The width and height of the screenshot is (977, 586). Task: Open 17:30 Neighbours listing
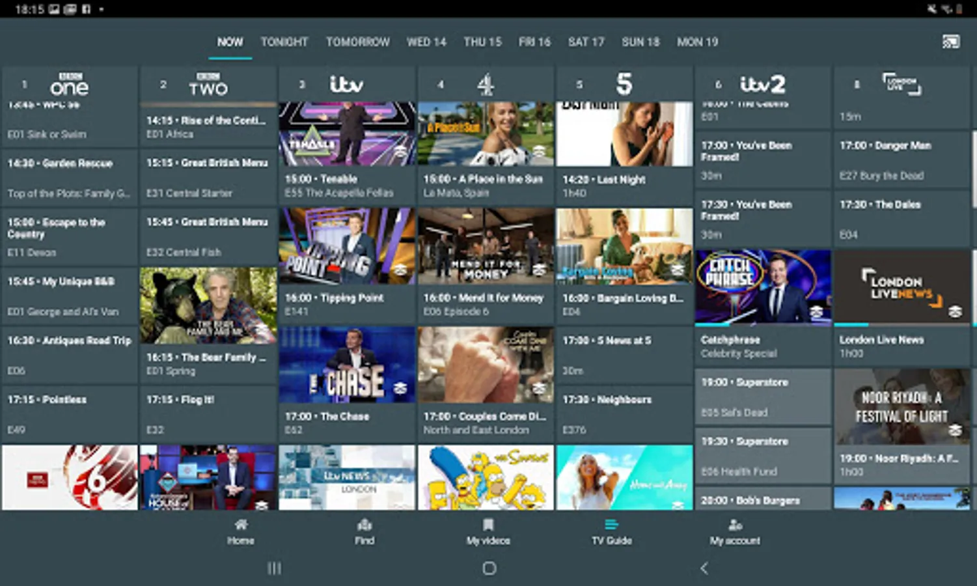tap(624, 415)
